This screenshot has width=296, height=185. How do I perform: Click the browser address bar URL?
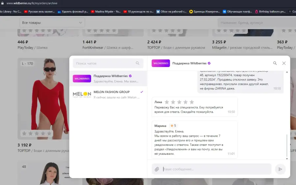32,3
